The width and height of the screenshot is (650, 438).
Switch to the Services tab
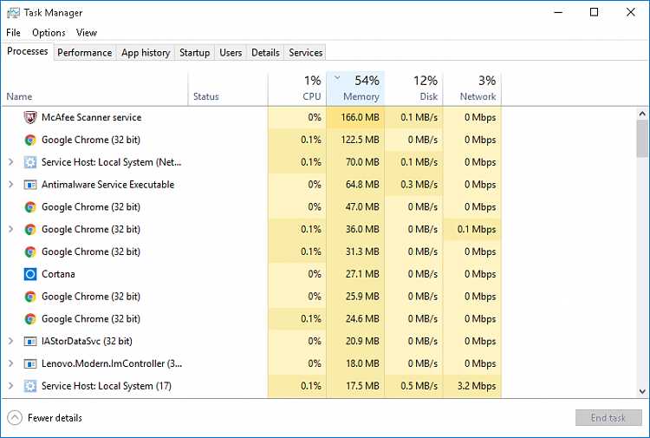[x=306, y=53]
